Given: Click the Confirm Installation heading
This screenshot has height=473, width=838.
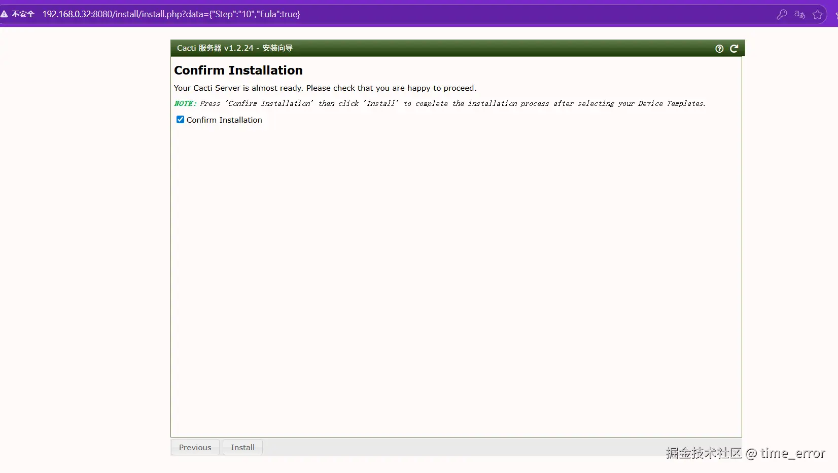Looking at the screenshot, I should pos(238,70).
